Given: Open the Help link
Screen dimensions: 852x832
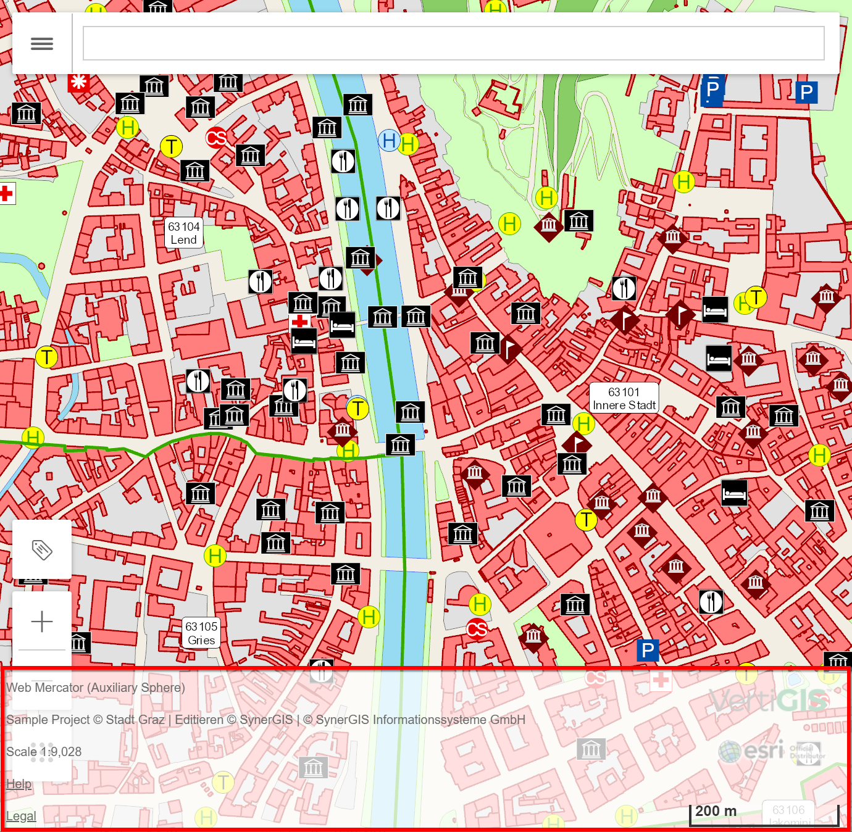Looking at the screenshot, I should click(x=19, y=784).
